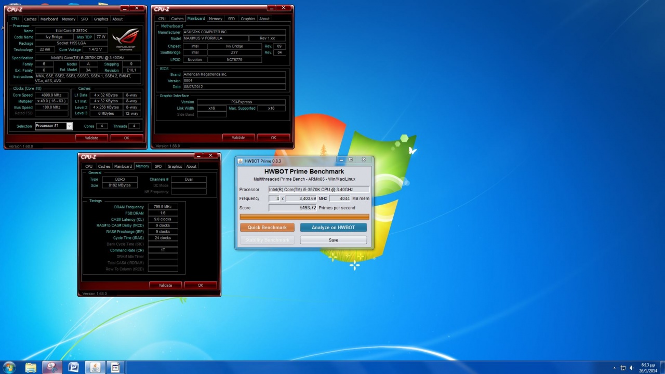Screen dimensions: 665x374
Task: Click Cycle Time value 24 clocks
Action: click(163, 238)
